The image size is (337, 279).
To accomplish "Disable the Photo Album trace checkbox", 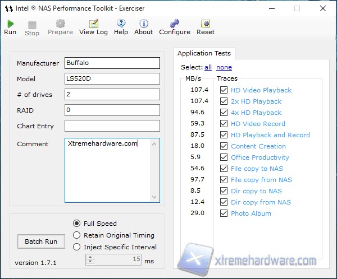I will click(224, 213).
